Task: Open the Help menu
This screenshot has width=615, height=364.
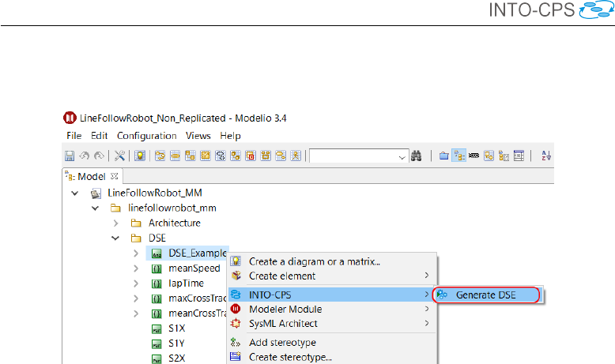Action: pyautogui.click(x=230, y=136)
